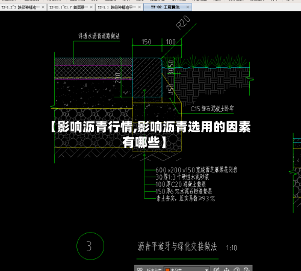Image resolution: width=301 pixels, height=271 pixels.
Task: Click the R20 radius label
Action: [183, 23]
